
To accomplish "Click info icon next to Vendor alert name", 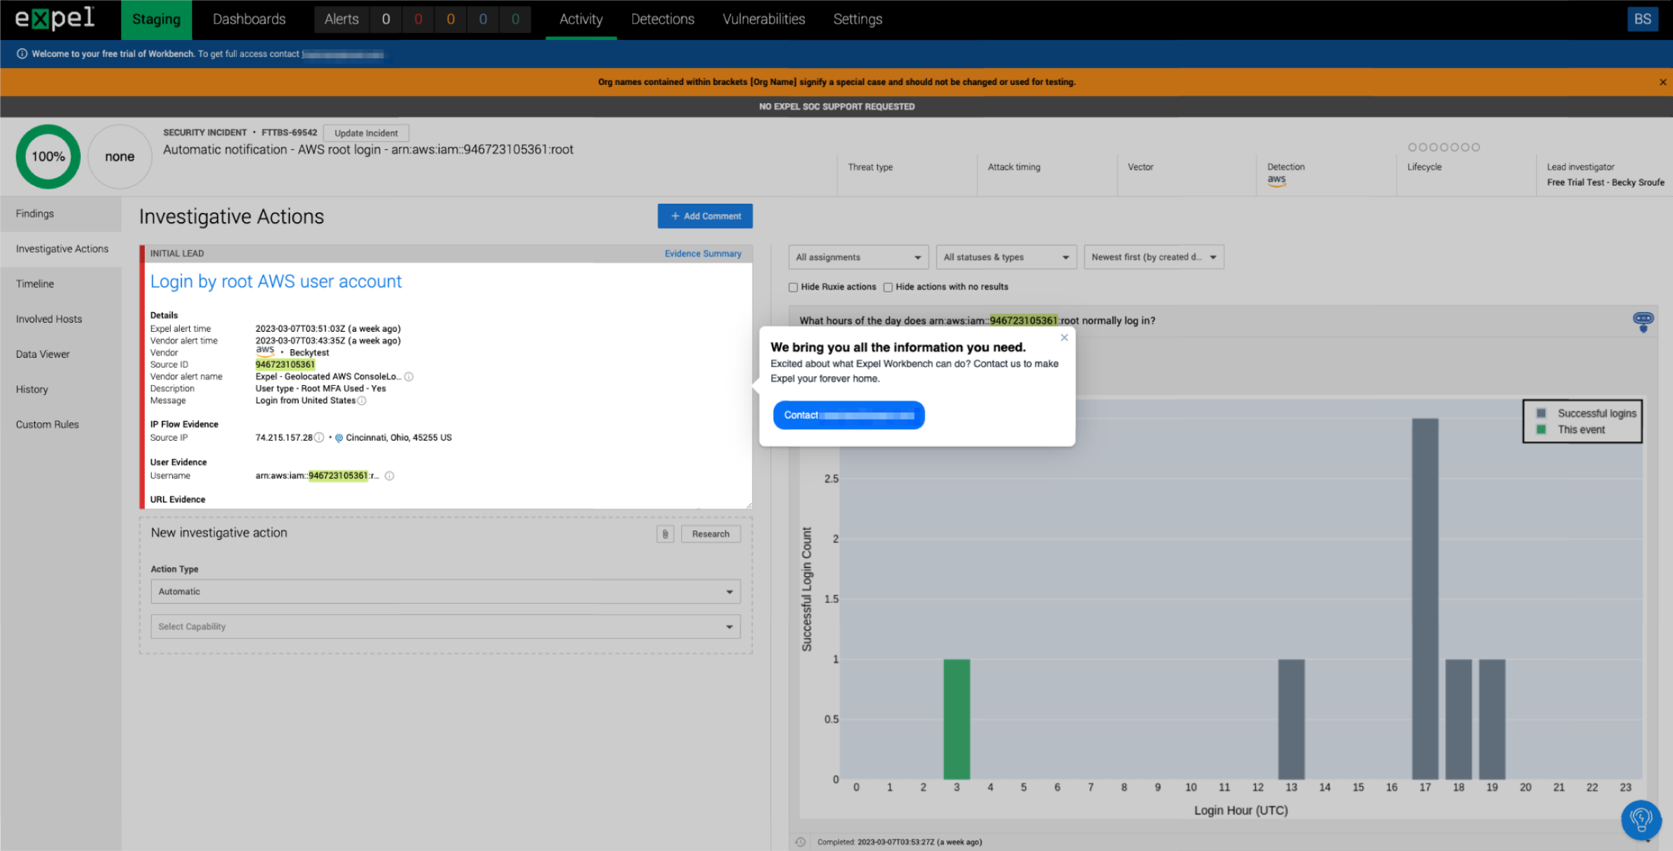I will click(x=409, y=377).
